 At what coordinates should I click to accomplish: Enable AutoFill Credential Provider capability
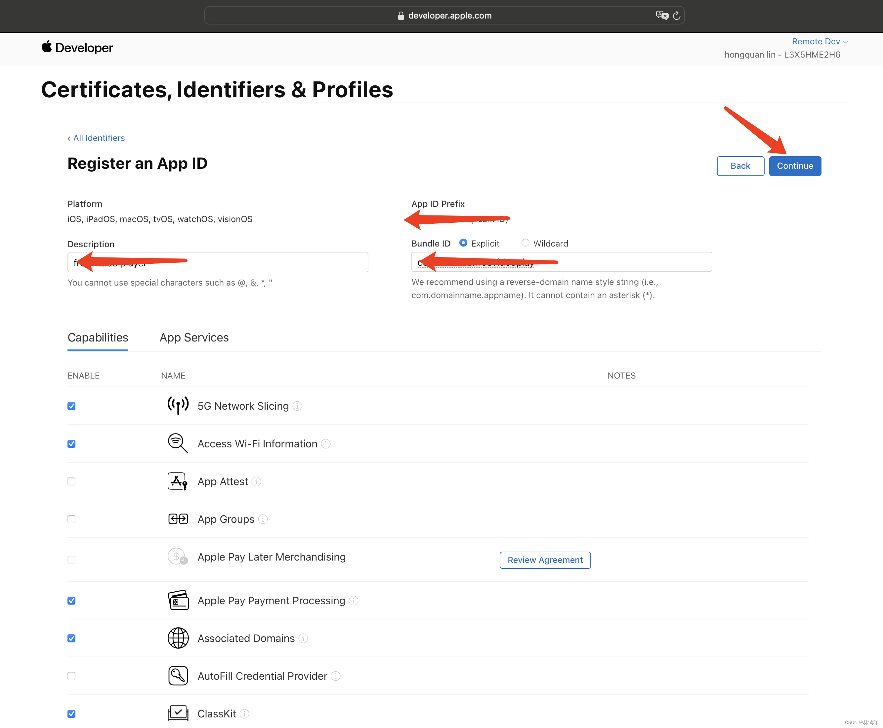click(x=72, y=676)
